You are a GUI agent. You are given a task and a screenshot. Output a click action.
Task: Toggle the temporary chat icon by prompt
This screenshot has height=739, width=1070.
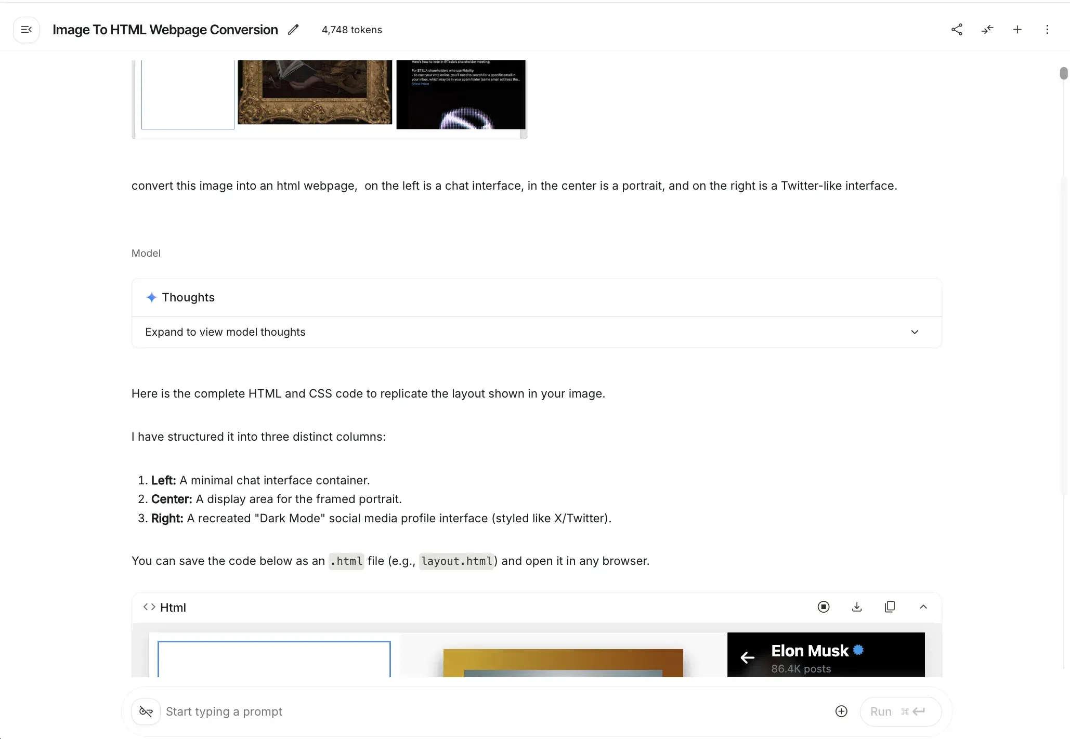pos(146,711)
